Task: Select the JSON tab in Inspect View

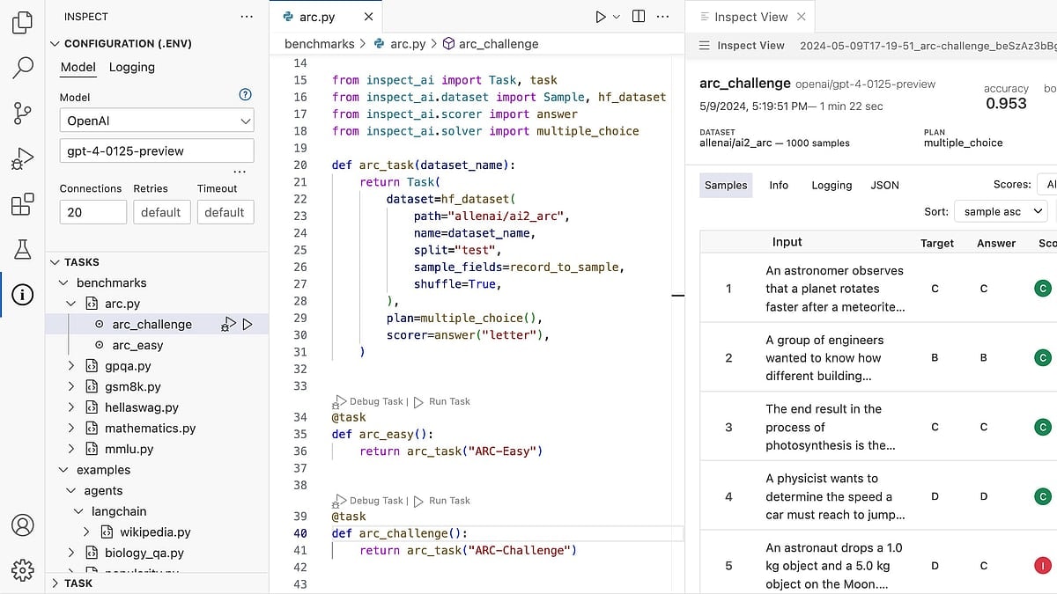Action: coord(884,185)
